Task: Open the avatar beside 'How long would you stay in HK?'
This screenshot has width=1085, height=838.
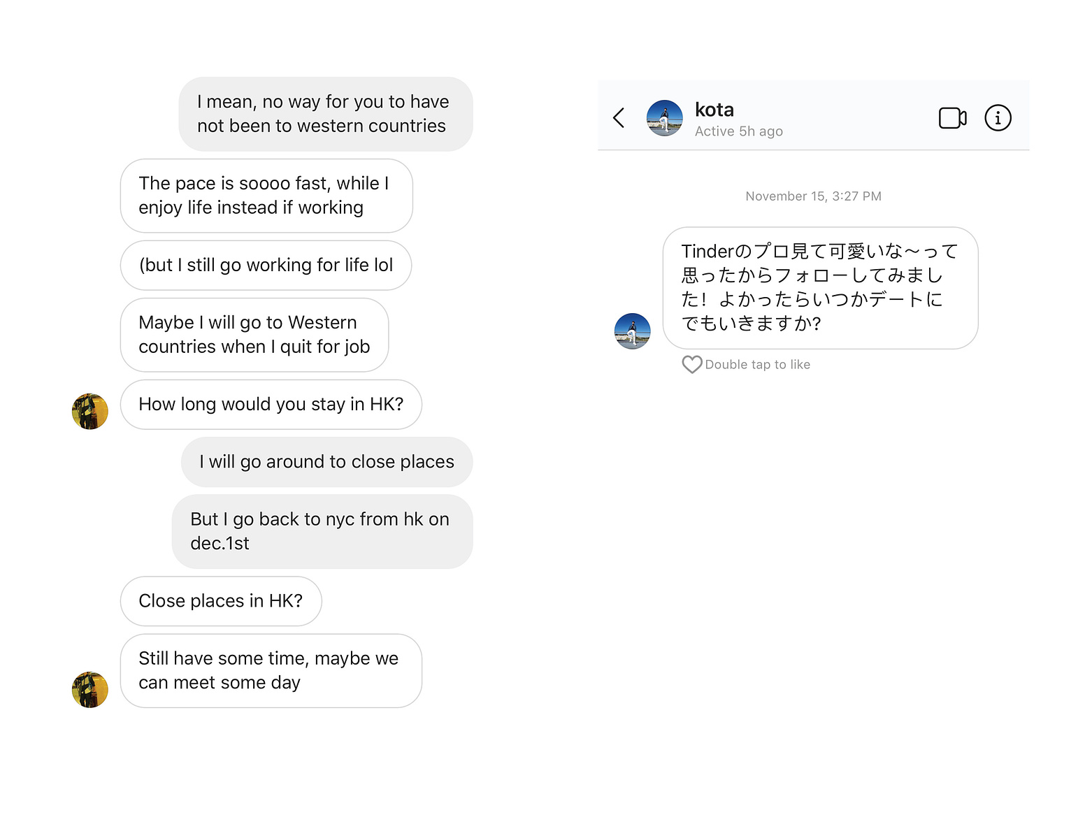Action: pyautogui.click(x=90, y=411)
